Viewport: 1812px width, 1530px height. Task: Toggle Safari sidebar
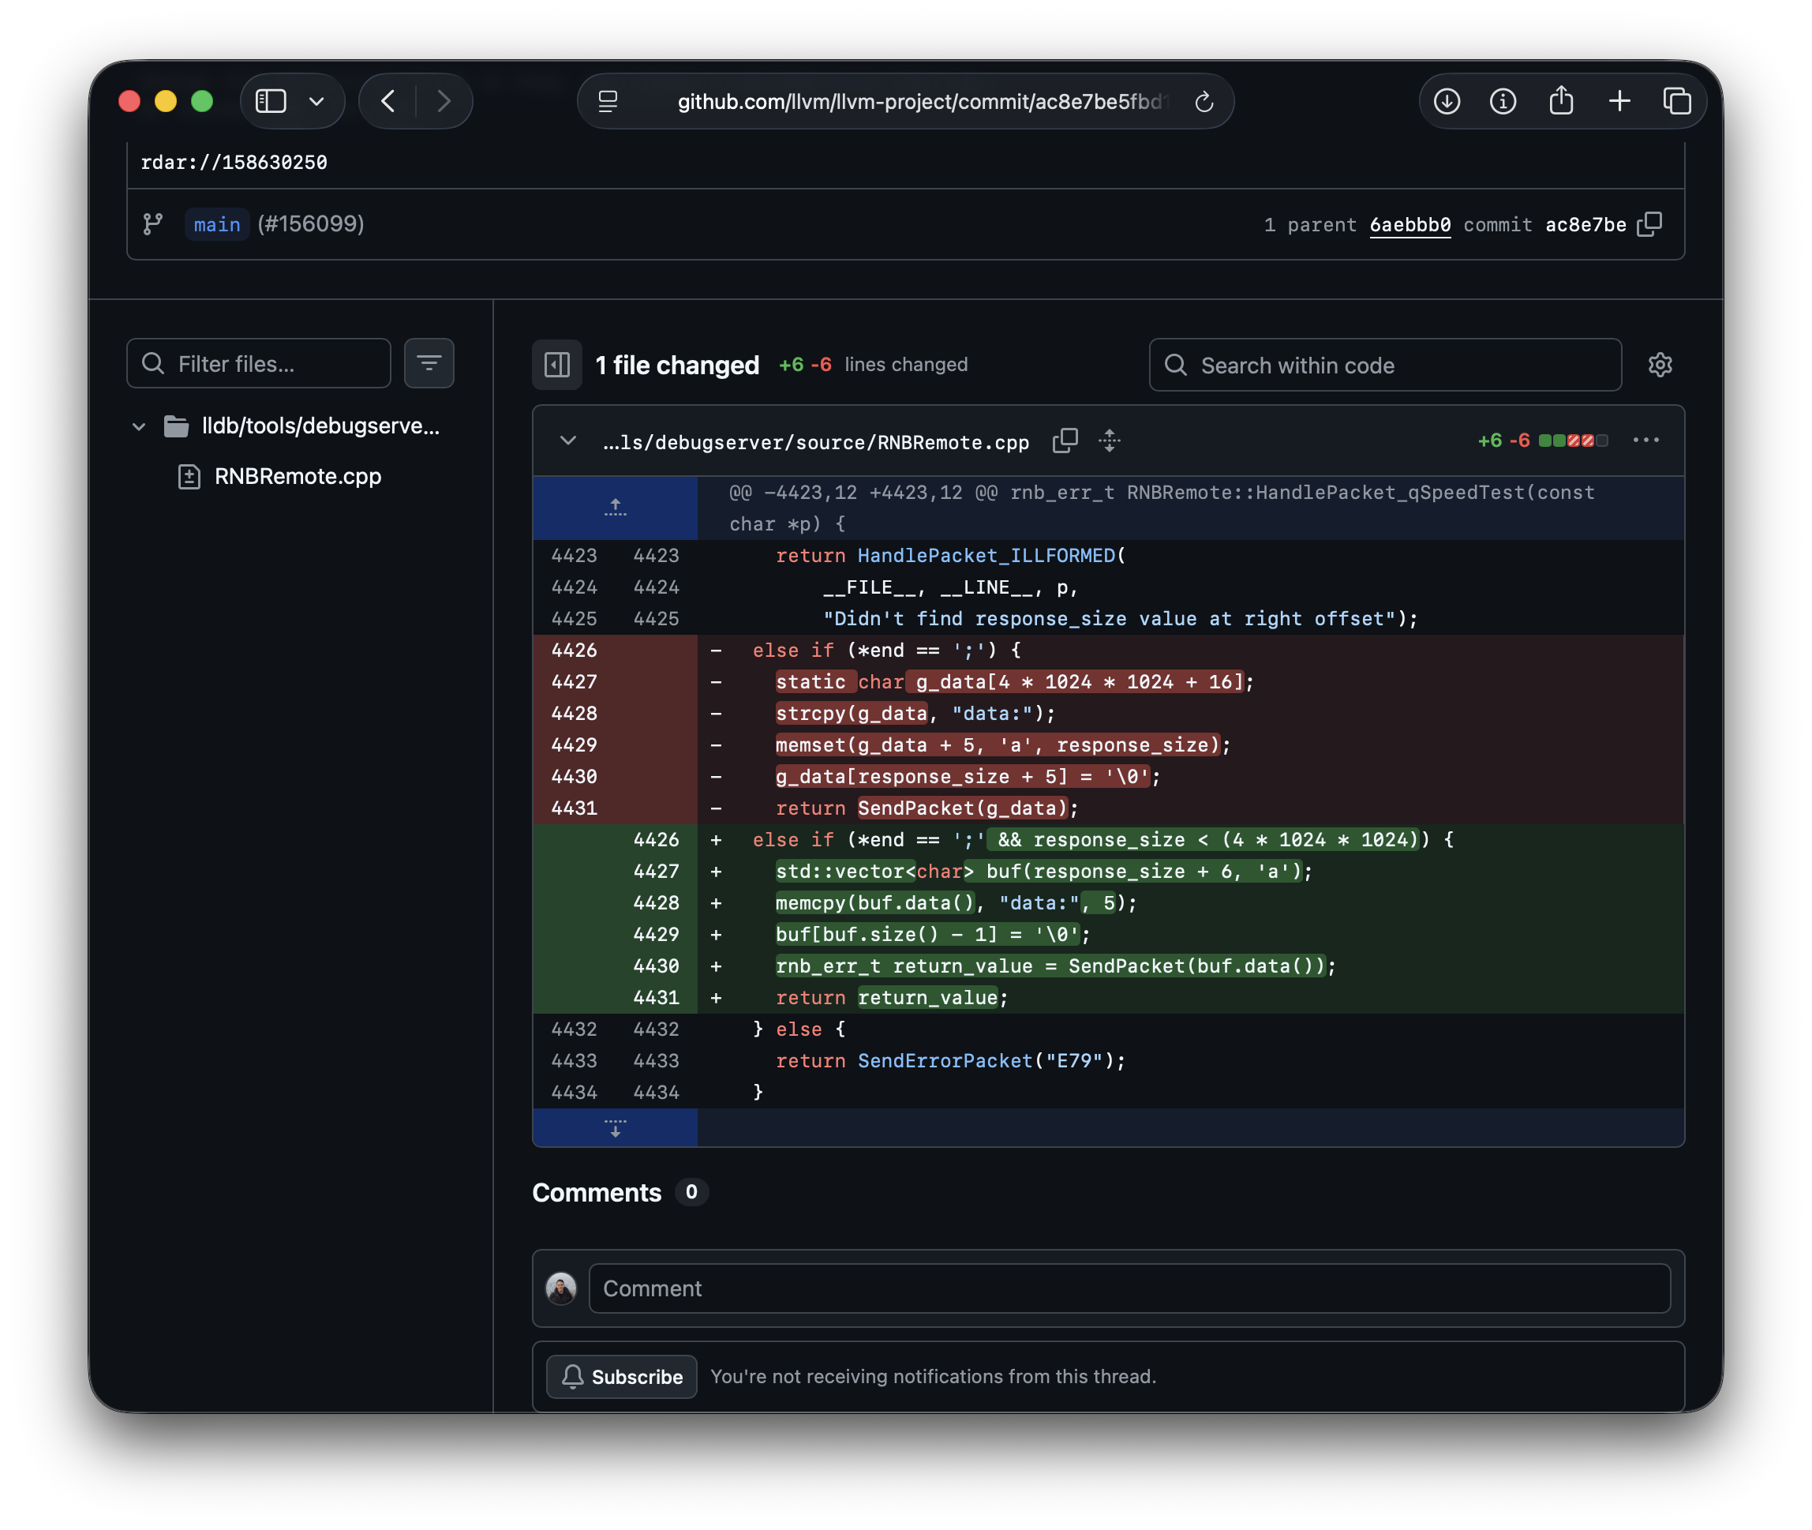click(271, 102)
